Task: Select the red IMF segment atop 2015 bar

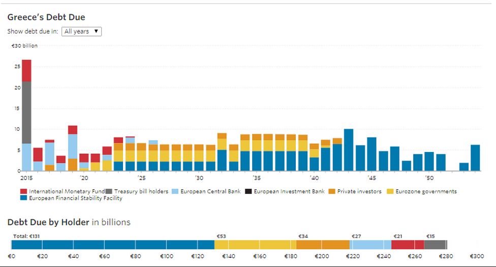Action: (26, 71)
